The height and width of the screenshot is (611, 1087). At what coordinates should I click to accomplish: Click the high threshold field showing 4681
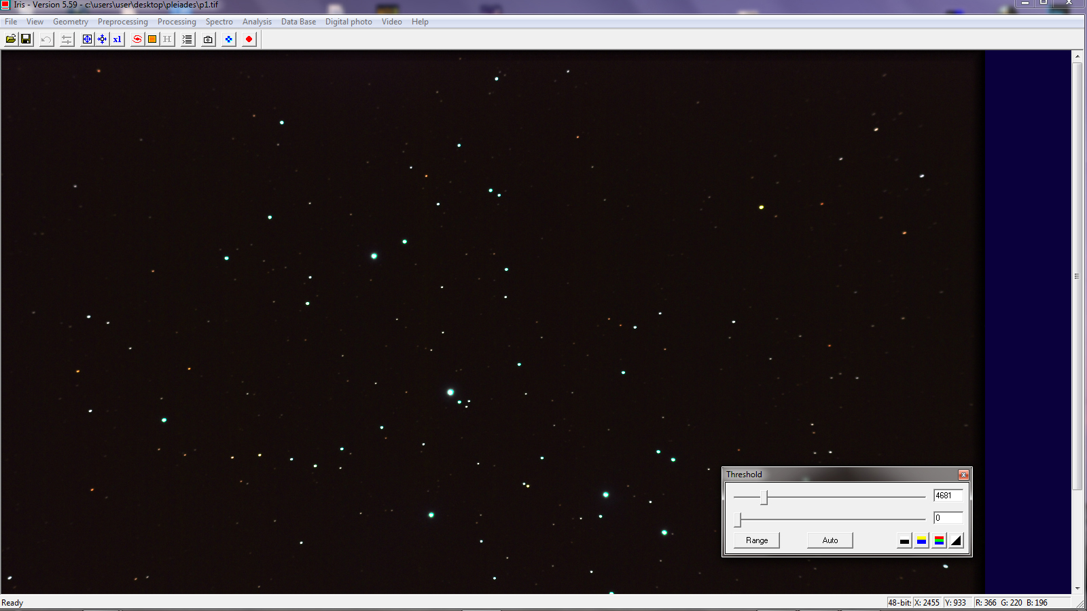[x=948, y=496]
